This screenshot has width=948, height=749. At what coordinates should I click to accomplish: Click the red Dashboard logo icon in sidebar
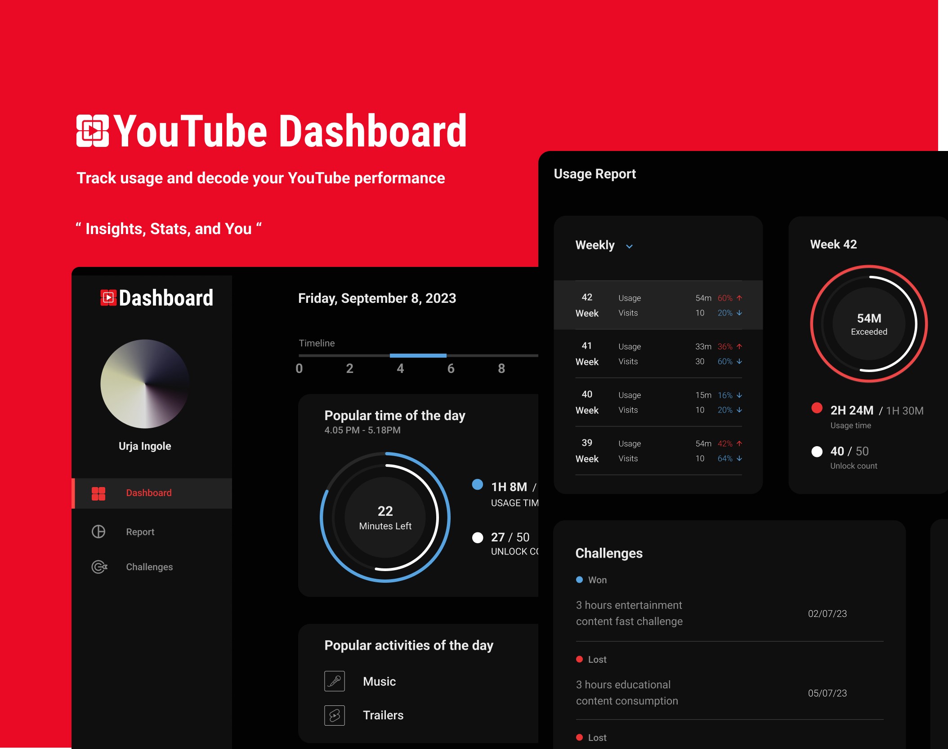click(108, 297)
